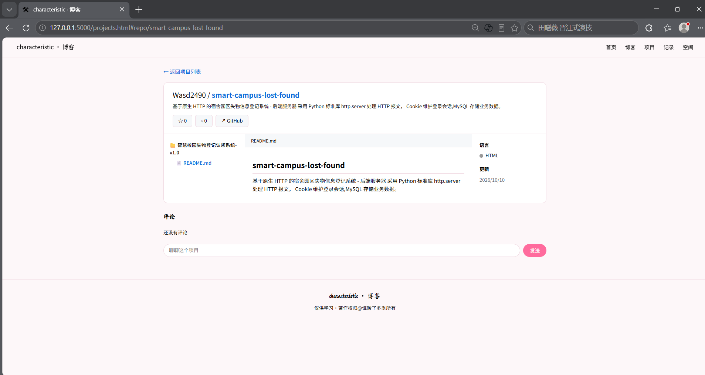Open the GitHub external link button
705x375 pixels.
(232, 121)
